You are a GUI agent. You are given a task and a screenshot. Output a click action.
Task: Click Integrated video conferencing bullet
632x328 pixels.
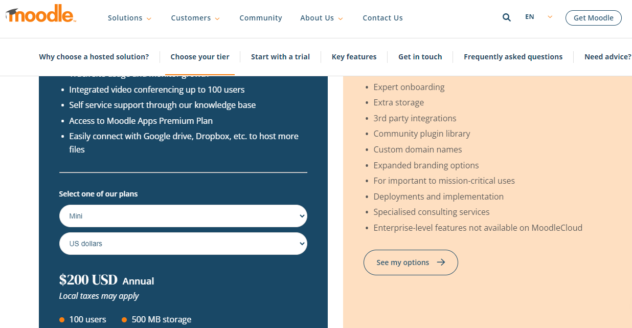pyautogui.click(x=157, y=90)
